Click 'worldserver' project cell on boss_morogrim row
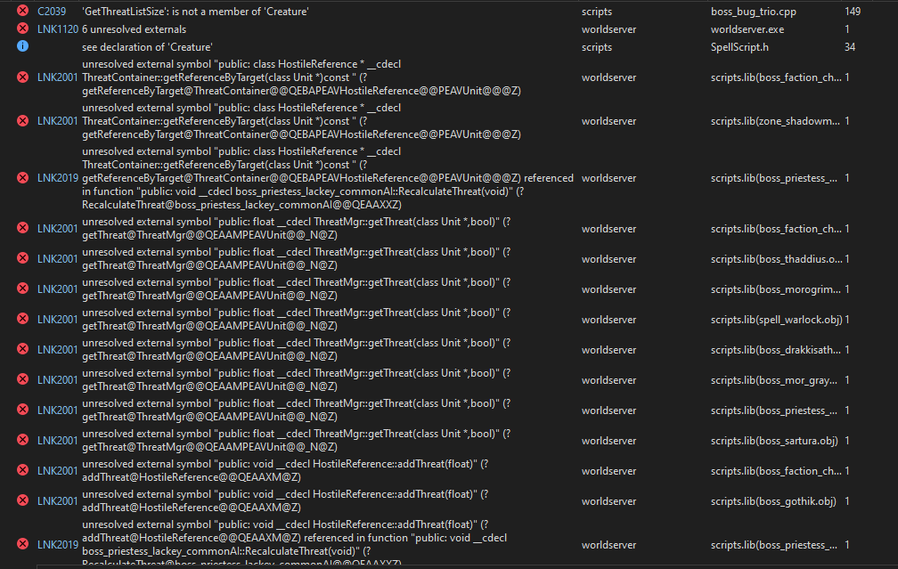The image size is (898, 569). click(608, 289)
